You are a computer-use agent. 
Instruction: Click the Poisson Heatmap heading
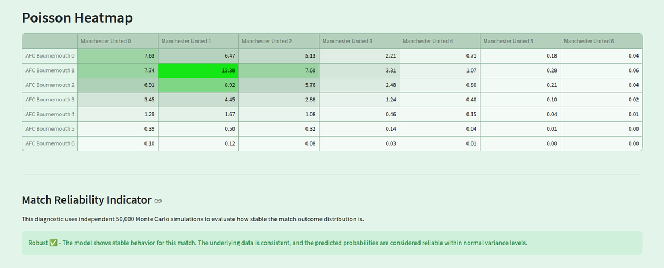(x=77, y=18)
